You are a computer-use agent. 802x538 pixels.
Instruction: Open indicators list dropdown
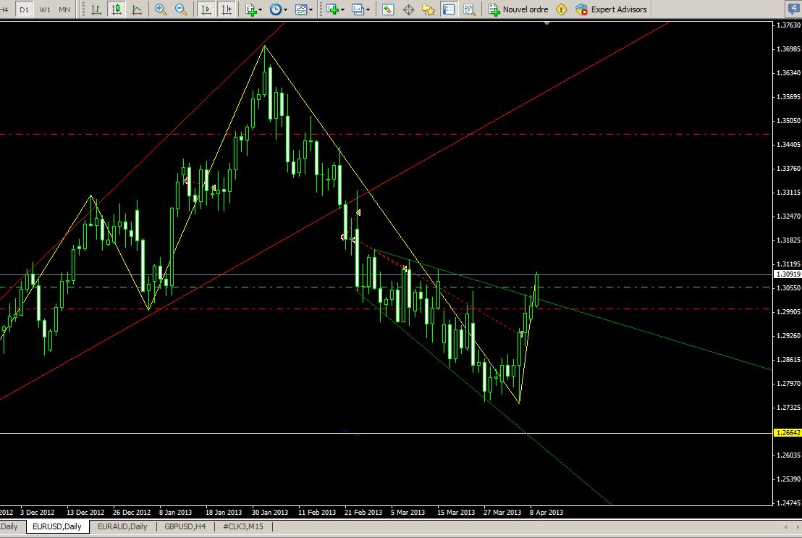click(x=253, y=9)
